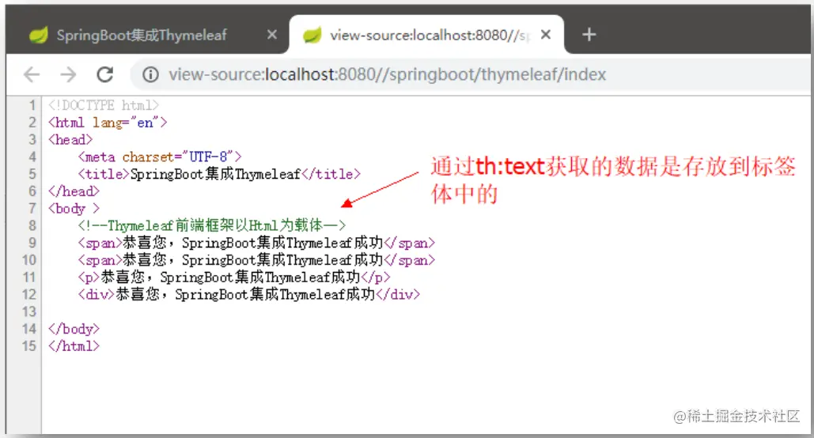Go forward to the next page
Image resolution: width=814 pixels, height=438 pixels.
point(68,75)
